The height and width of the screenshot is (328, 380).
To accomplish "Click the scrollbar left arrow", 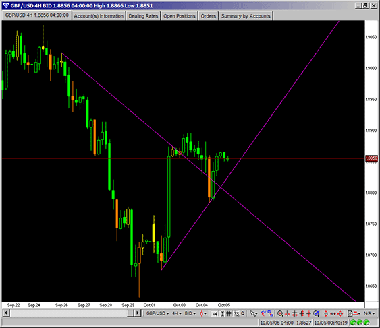I will click(6, 313).
